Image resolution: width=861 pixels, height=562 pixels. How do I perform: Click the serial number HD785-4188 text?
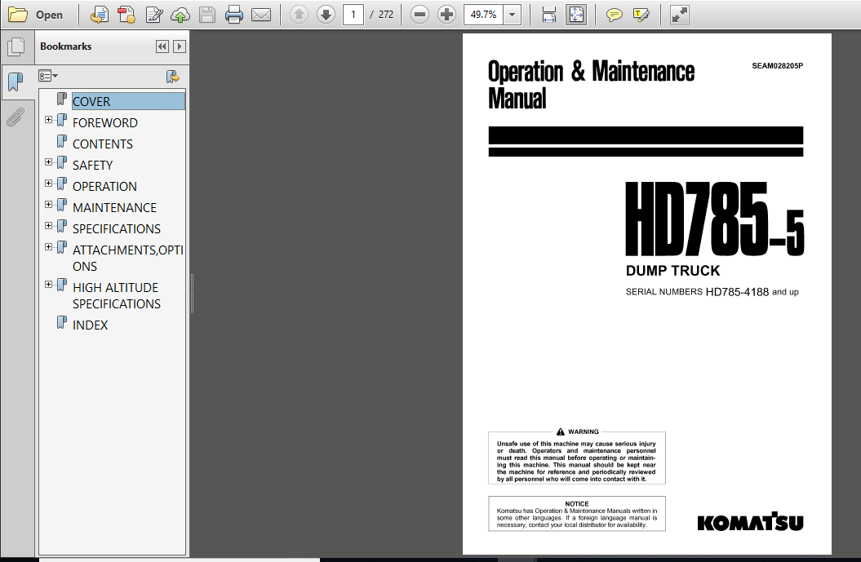[737, 292]
